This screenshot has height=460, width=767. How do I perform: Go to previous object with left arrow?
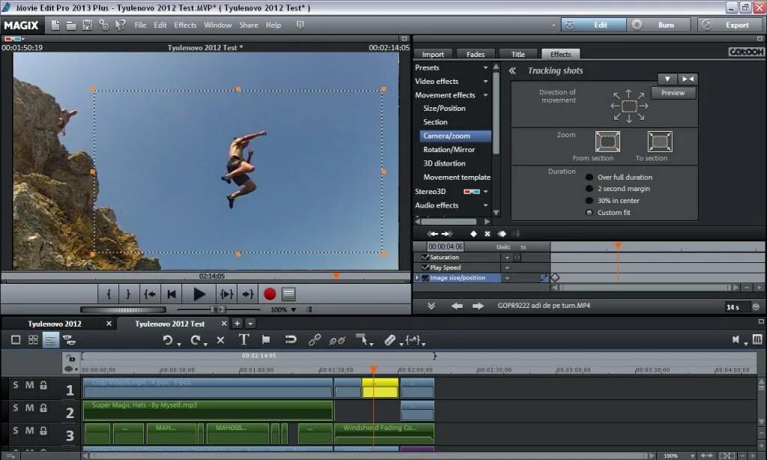point(457,306)
